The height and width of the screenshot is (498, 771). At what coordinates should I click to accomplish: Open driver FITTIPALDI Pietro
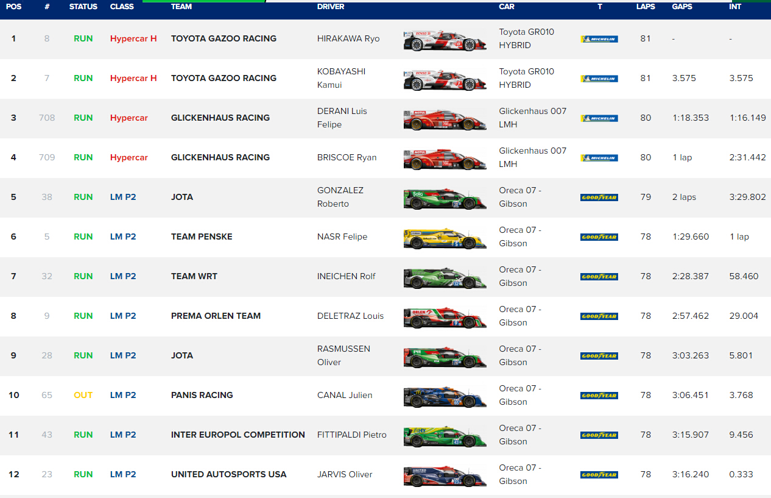352,435
